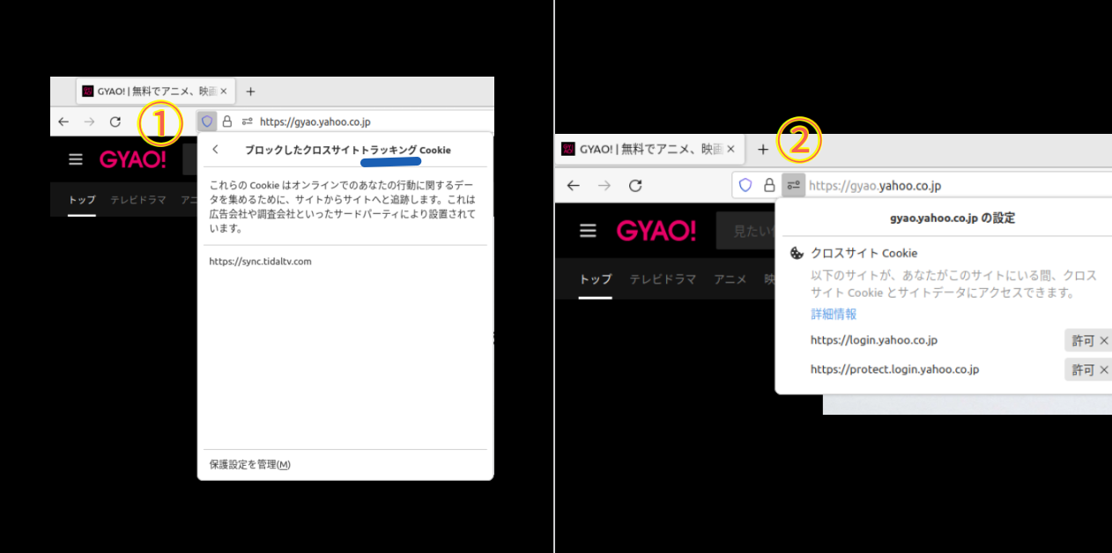Viewport: 1112px width, 553px height.
Task: Go back using the left browser's back arrow
Action: [63, 122]
